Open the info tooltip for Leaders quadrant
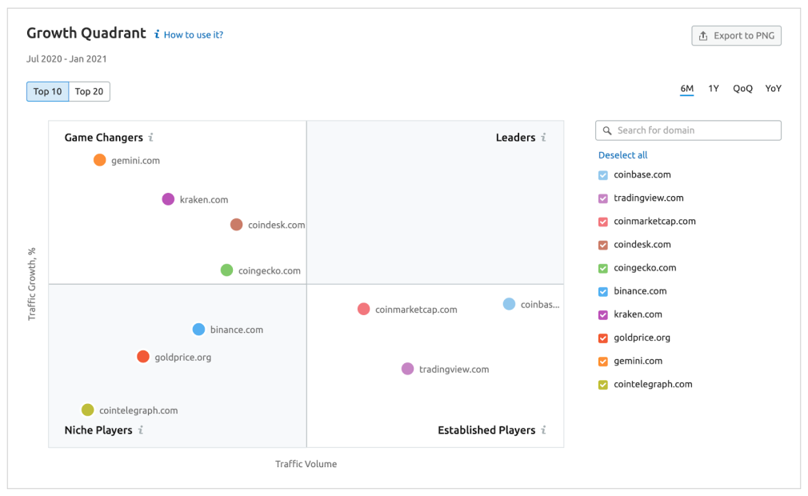Image resolution: width=808 pixels, height=496 pixels. [x=545, y=138]
